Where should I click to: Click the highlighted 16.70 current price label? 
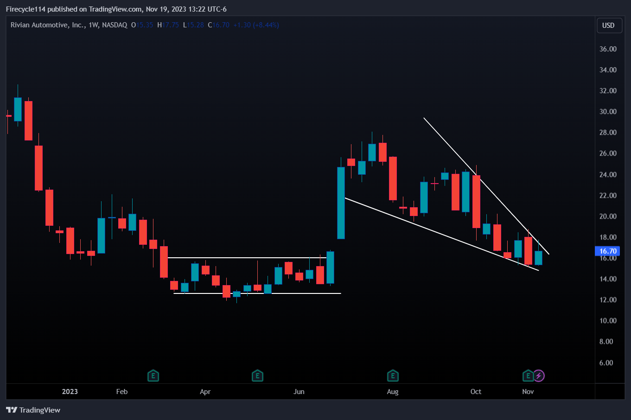[x=607, y=251]
